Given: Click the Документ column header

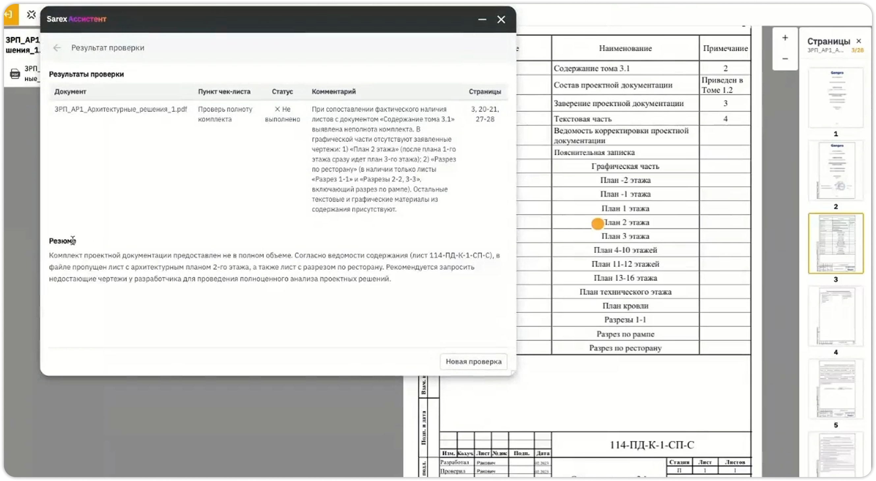Looking at the screenshot, I should click(70, 92).
